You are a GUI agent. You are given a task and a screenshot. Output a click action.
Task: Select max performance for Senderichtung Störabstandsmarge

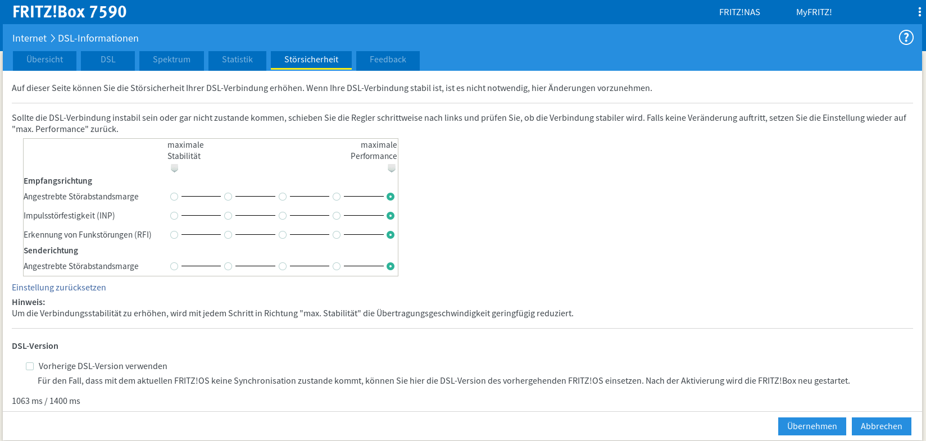point(391,266)
